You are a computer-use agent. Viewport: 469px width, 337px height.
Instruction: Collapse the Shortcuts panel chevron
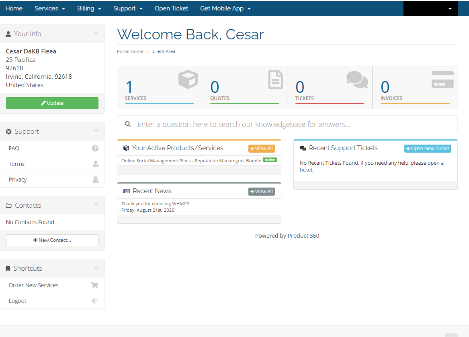[96, 268]
